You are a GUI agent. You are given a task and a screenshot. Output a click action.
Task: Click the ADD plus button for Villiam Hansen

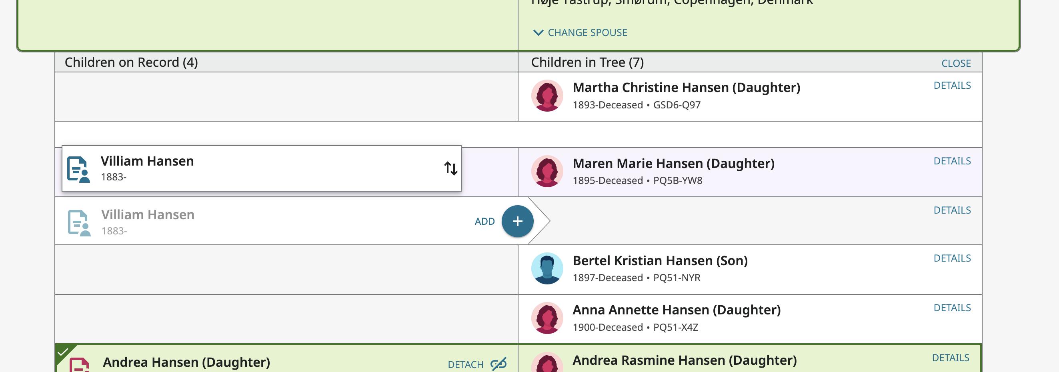click(518, 221)
